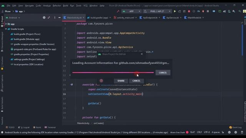Viewport: 246px width, 138px height.
Task: Click the Sync Project with Gradle icon
Action: [x=224, y=11]
